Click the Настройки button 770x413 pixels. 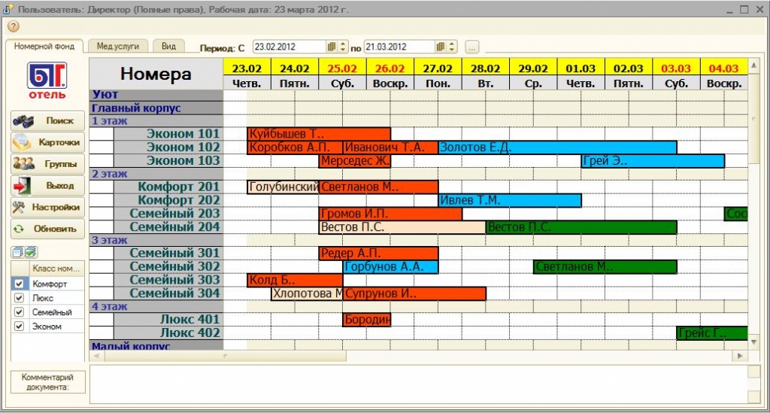tap(47, 207)
